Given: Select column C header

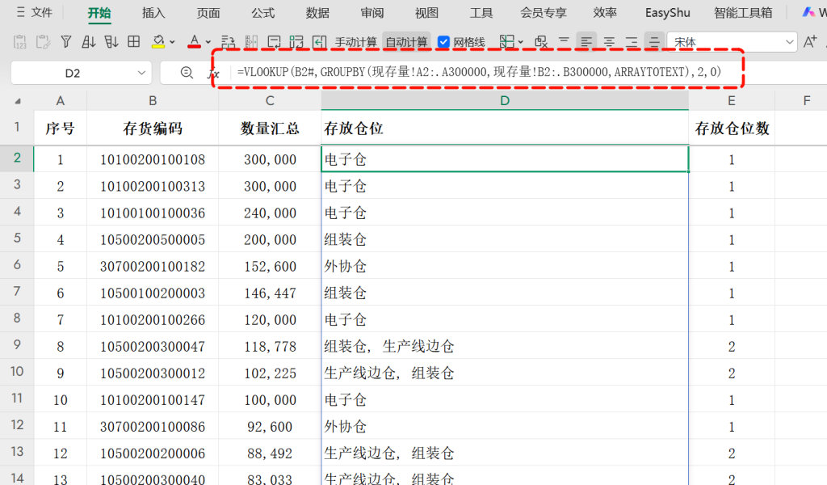Looking at the screenshot, I should coord(270,101).
